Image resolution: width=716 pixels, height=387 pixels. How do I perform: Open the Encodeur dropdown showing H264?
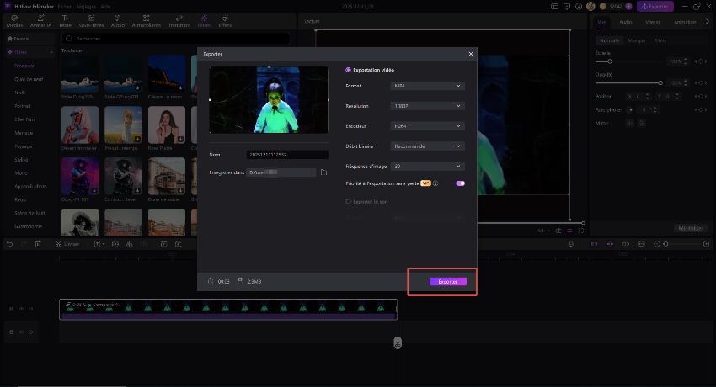pos(427,126)
